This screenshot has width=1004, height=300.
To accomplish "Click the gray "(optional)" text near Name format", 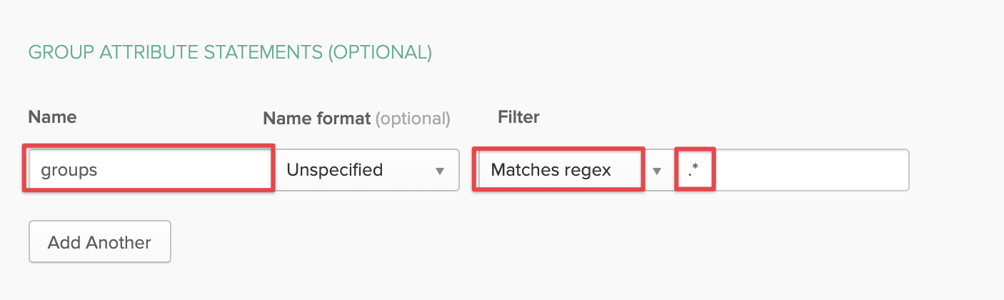I will tap(413, 119).
